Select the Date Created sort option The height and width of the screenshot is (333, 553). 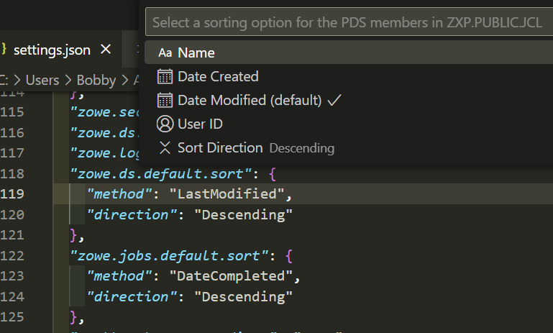(x=349, y=76)
